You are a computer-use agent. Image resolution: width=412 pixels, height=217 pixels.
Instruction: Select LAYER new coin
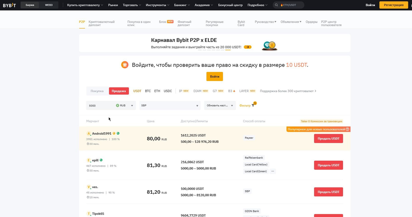point(248,91)
